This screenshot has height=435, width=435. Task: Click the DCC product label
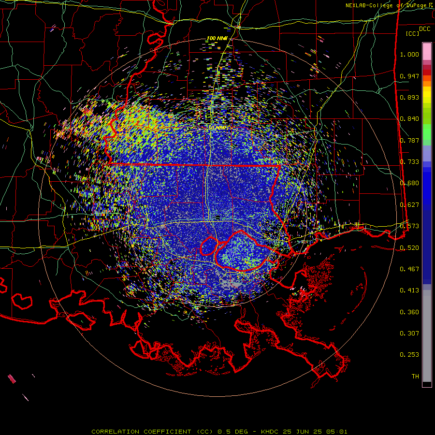coord(424,29)
